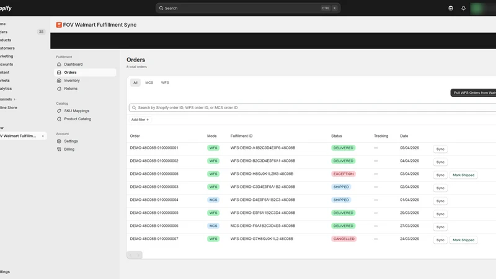496x279 pixels.
Task: Click the Mode column header
Action: [212, 136]
